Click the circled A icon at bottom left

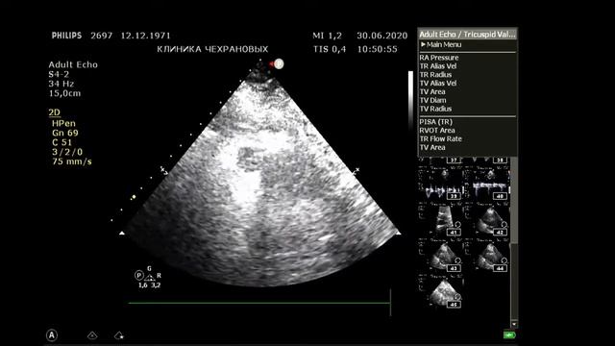(52, 335)
